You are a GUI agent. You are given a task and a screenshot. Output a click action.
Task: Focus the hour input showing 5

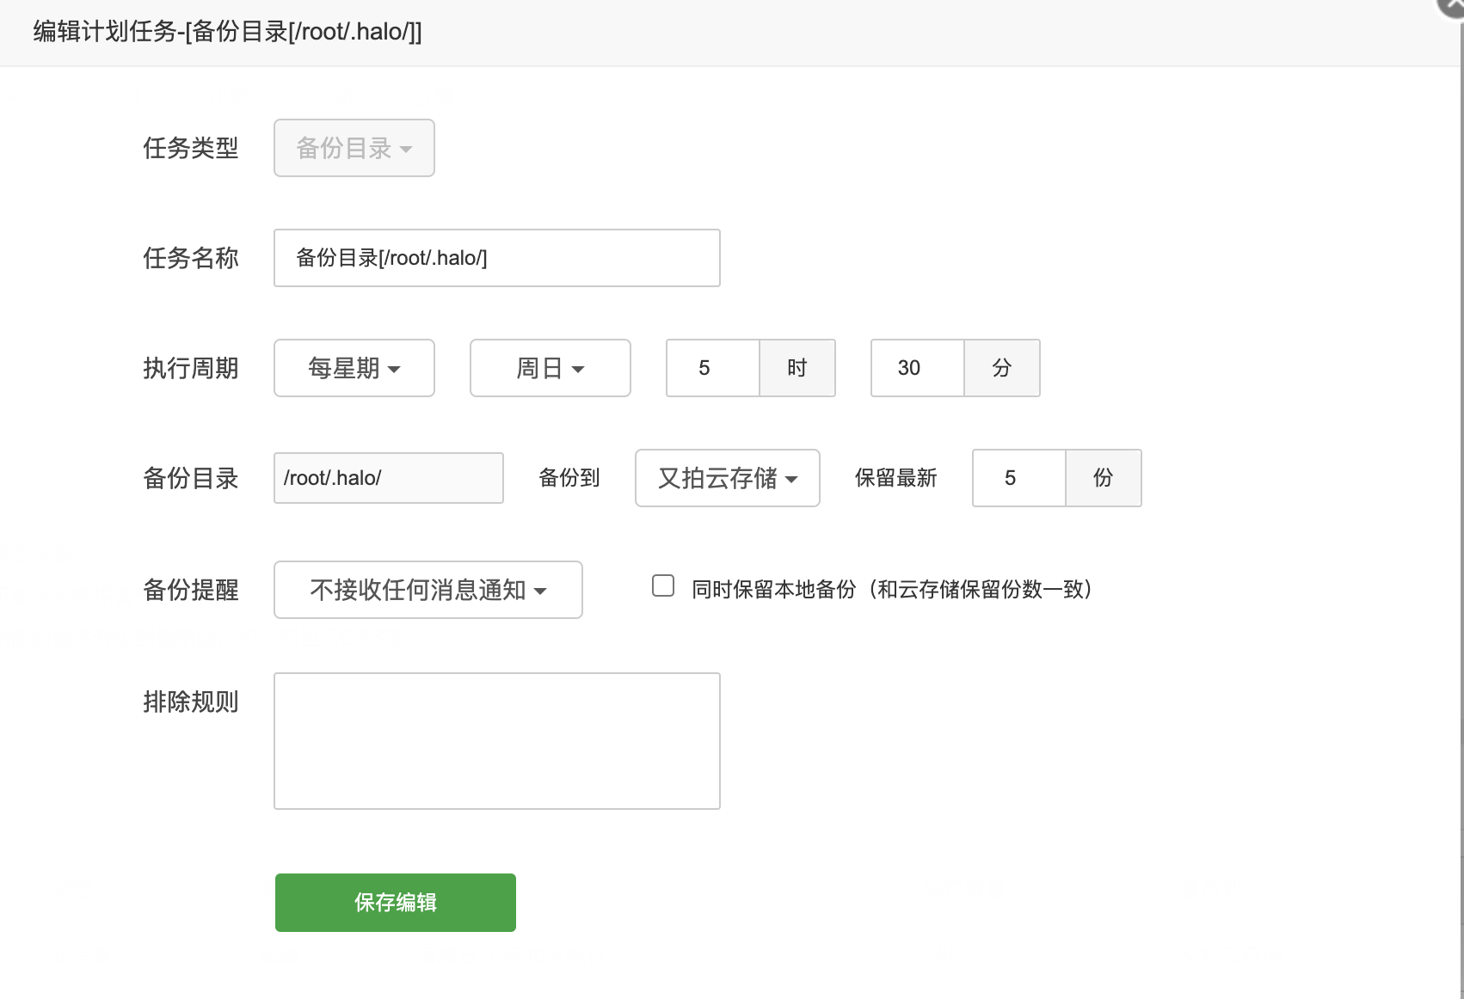tap(712, 368)
